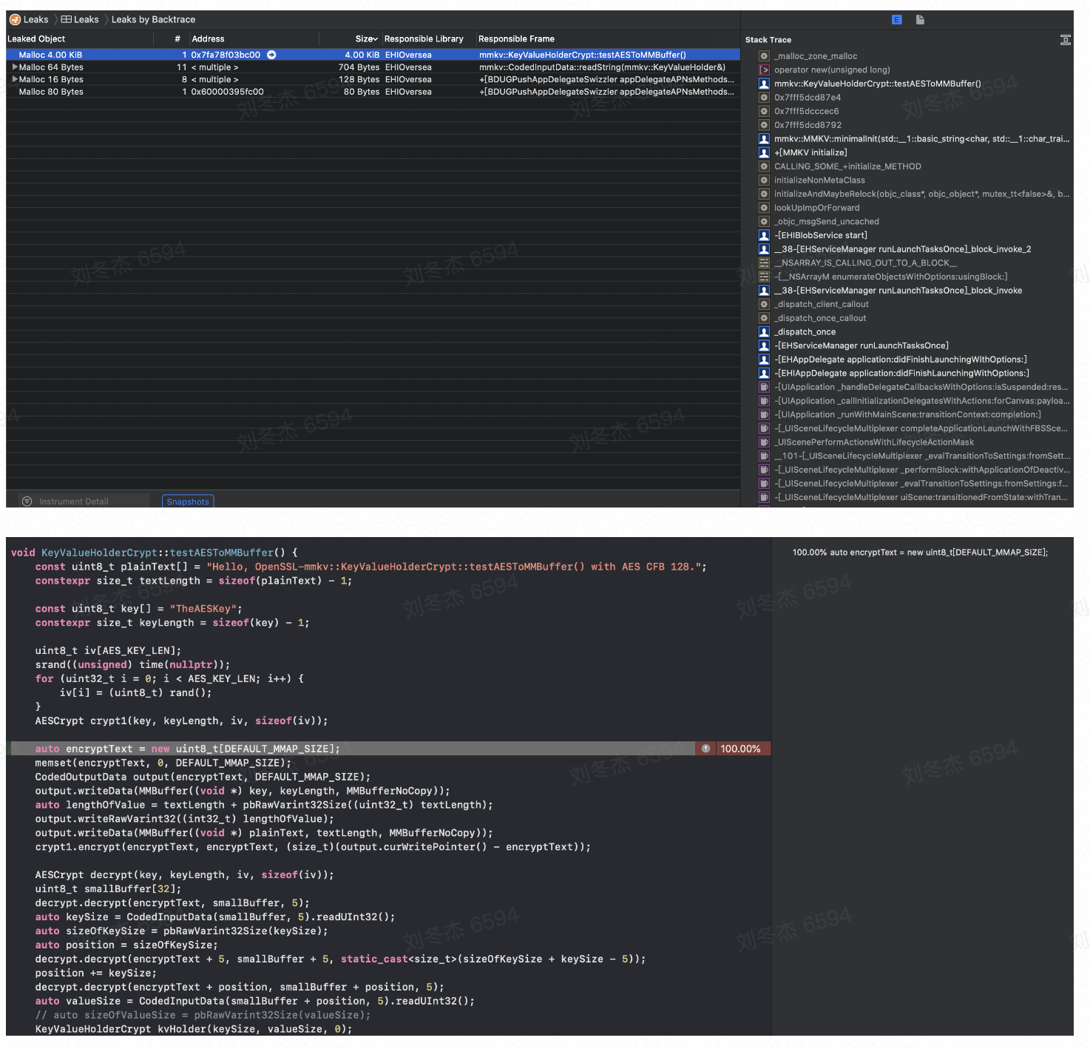Sort by the Address column header
The height and width of the screenshot is (1049, 1090).
[208, 39]
